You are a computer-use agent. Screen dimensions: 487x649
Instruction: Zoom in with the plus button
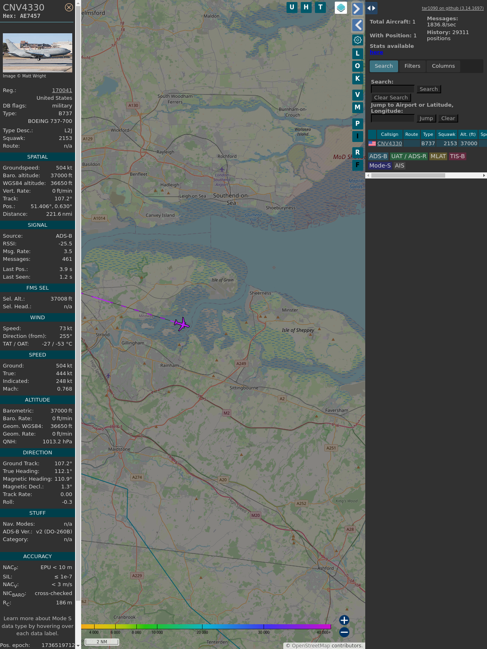pyautogui.click(x=344, y=620)
